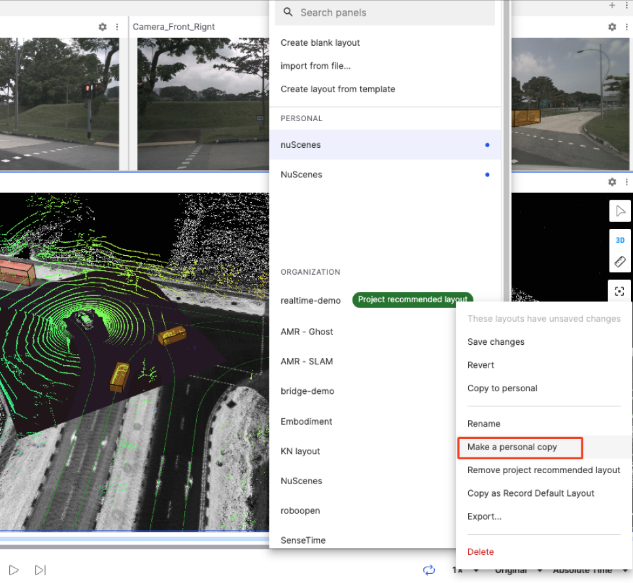
Task: Click the layout list vertical scrollbar
Action: coord(506,149)
